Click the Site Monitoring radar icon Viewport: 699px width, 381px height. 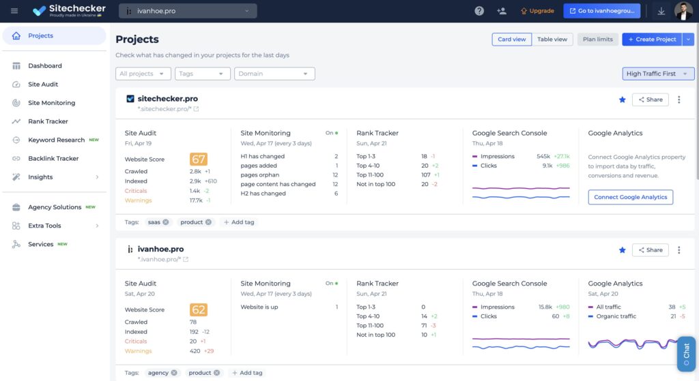click(16, 103)
